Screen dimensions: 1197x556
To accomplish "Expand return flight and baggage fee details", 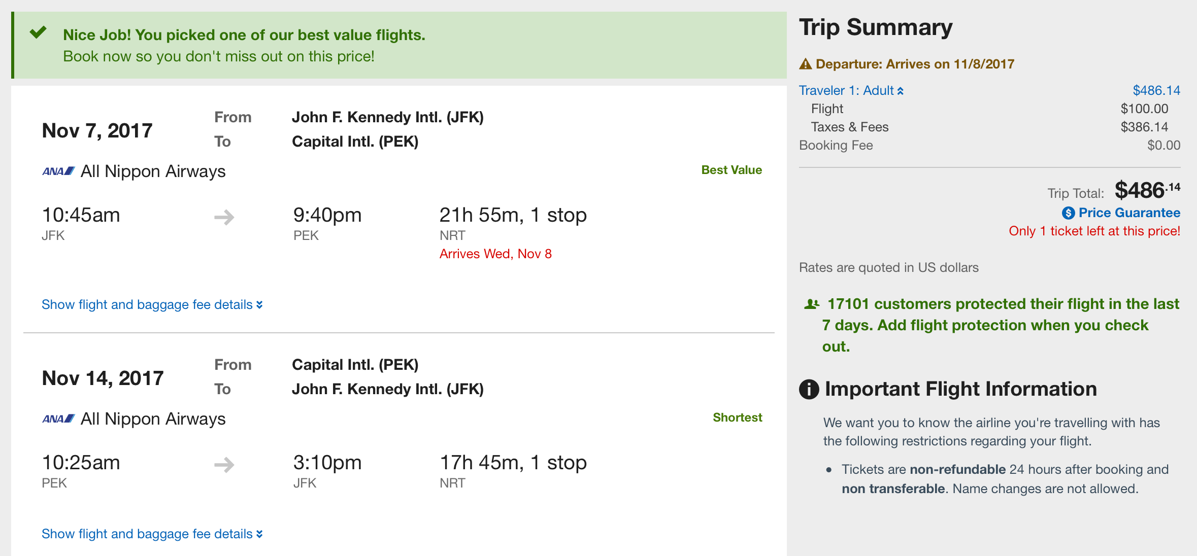I will [152, 534].
